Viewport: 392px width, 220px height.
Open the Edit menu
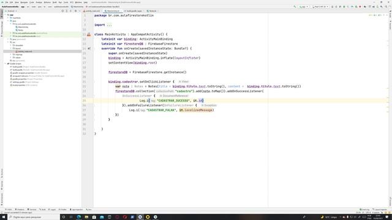pos(11,2)
